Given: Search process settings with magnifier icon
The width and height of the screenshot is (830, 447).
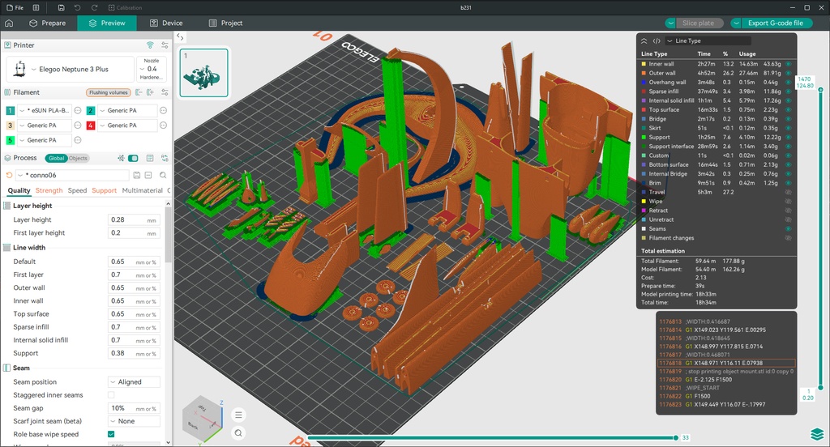Looking at the screenshot, I should pos(163,175).
